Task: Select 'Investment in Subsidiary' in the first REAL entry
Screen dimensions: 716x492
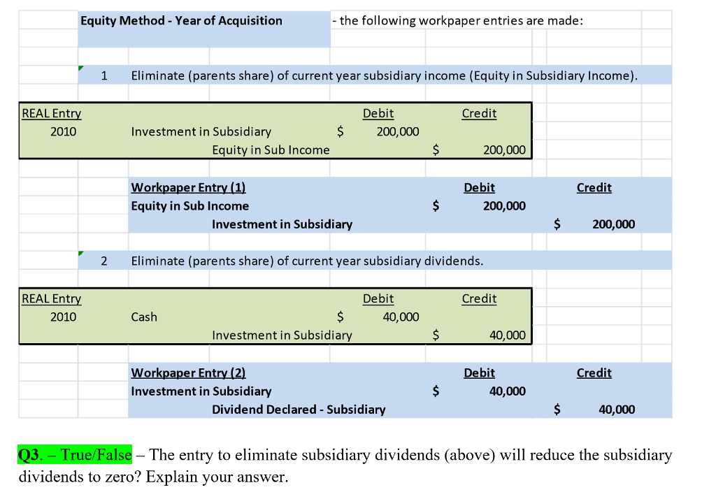Action: pos(201,132)
